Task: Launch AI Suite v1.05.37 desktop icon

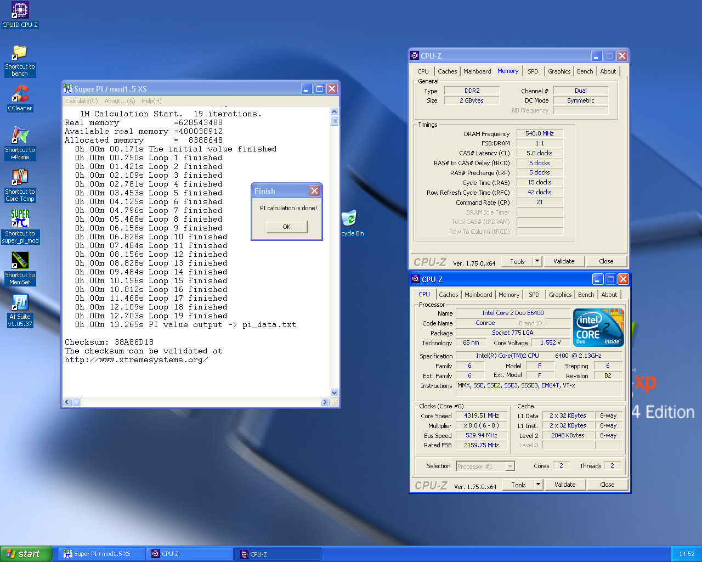Action: [x=20, y=311]
